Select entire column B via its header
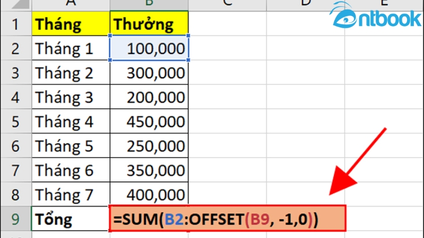The image size is (424, 238). [x=149, y=4]
